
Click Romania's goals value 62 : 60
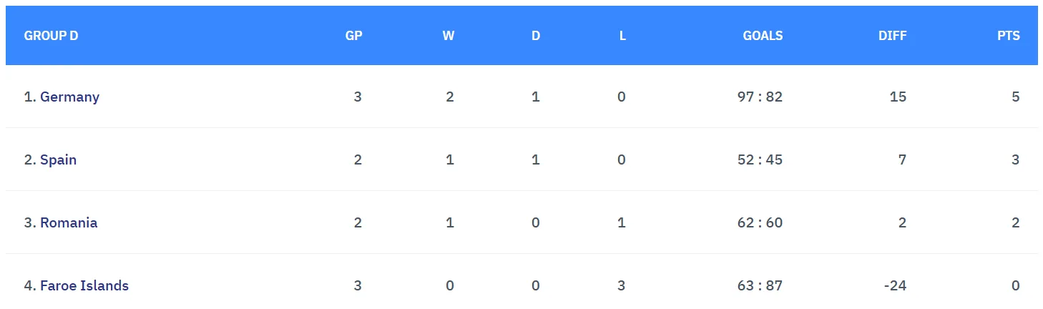point(760,222)
